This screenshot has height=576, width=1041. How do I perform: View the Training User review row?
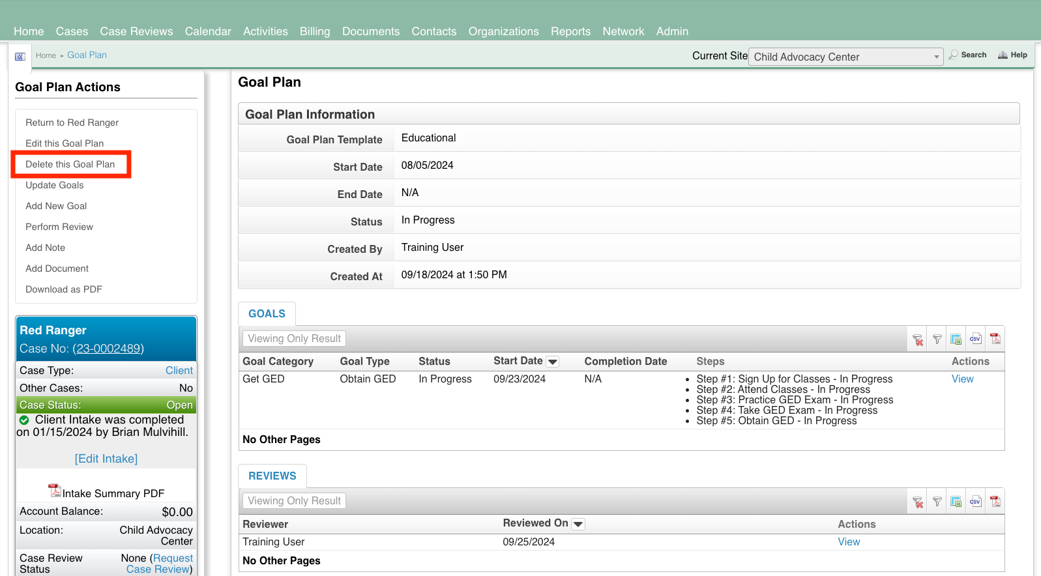[849, 542]
